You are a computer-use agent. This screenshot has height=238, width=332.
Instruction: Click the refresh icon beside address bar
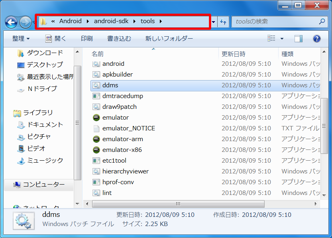[x=223, y=22]
